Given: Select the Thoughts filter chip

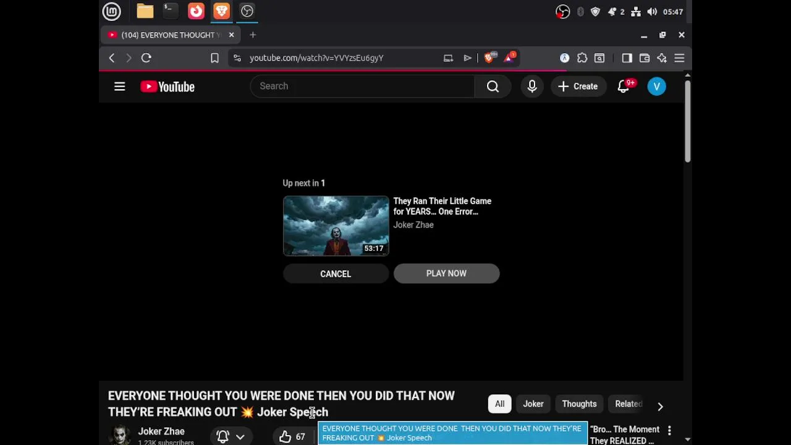Looking at the screenshot, I should coord(579,404).
